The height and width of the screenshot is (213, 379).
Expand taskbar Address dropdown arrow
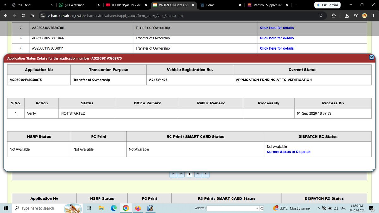click(x=257, y=208)
